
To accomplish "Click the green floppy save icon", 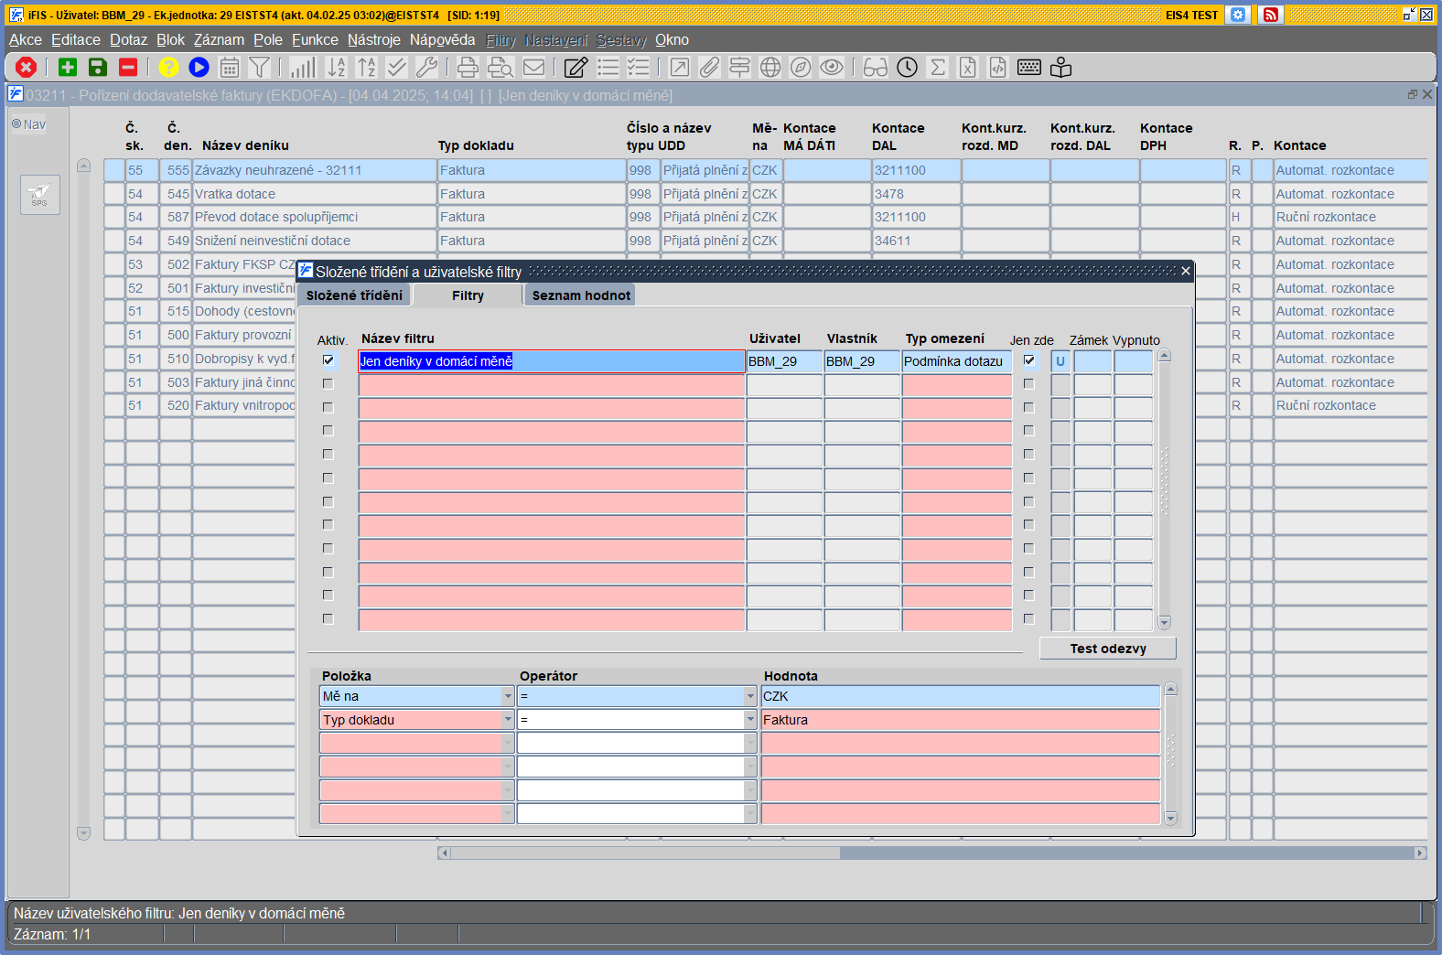I will tap(98, 67).
